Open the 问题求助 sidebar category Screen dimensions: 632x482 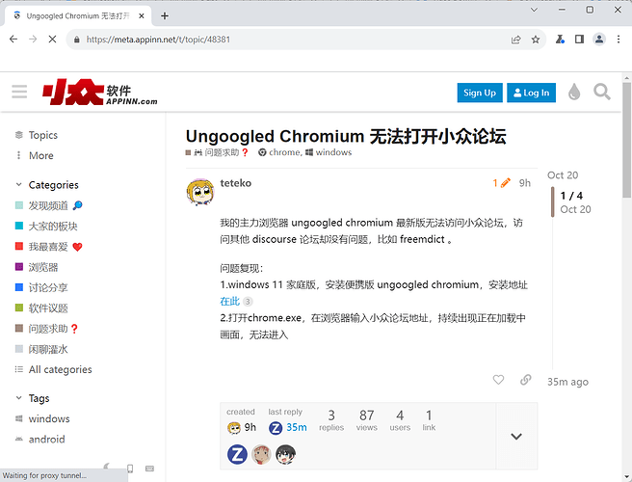click(x=47, y=329)
